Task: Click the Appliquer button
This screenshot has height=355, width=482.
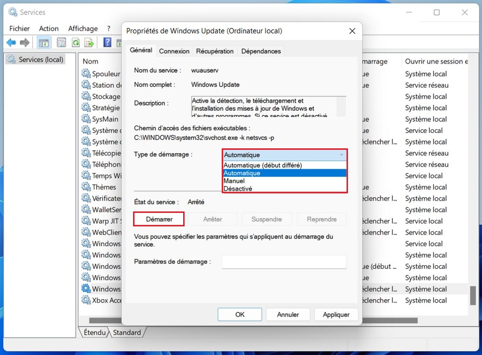Action: (x=336, y=315)
